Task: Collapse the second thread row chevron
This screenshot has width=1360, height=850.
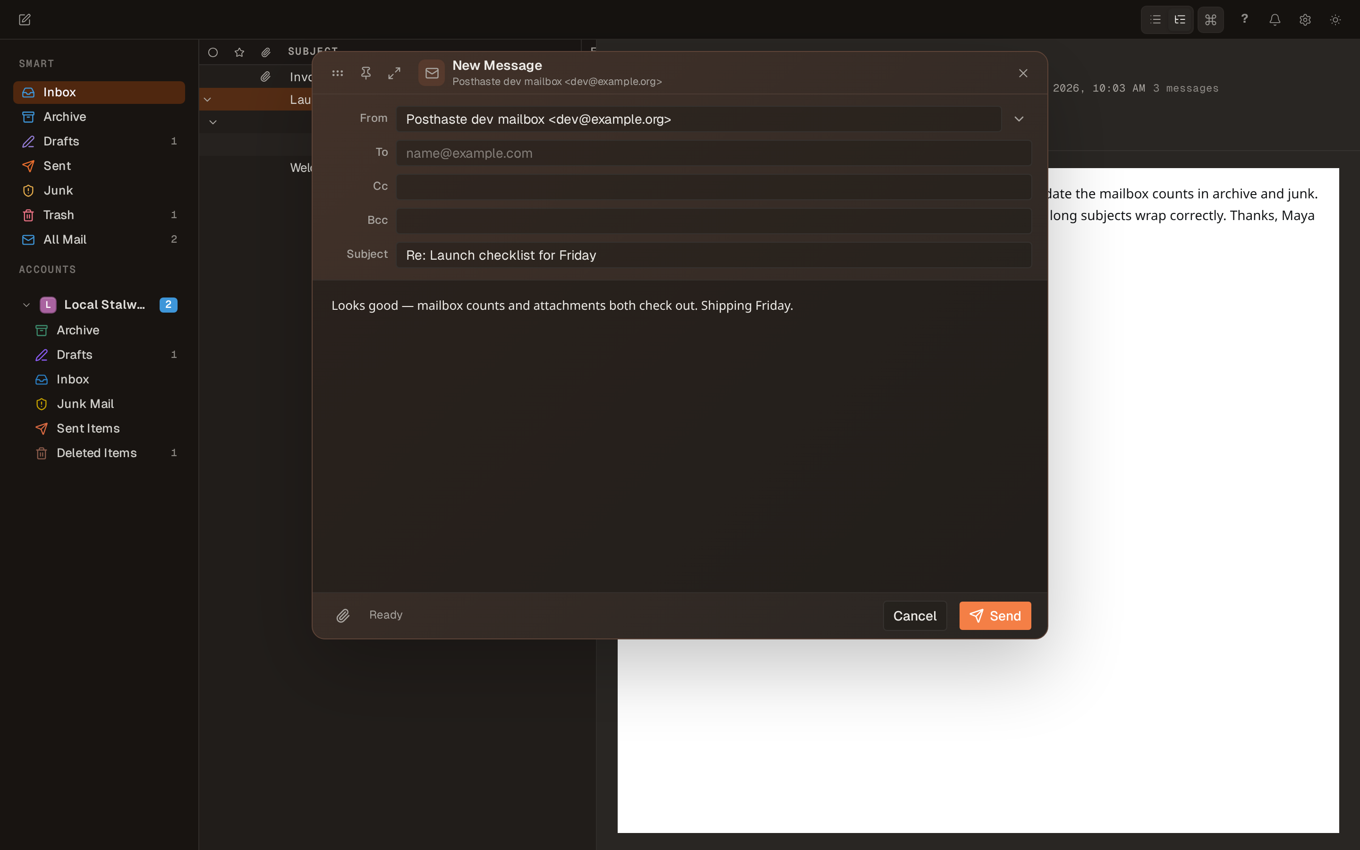Action: [x=213, y=122]
